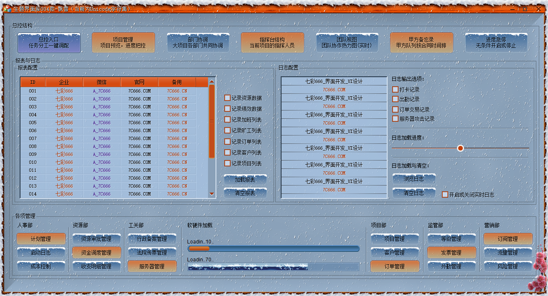
Task: Enable the 记录资源数据 checkbox
Action: point(228,98)
